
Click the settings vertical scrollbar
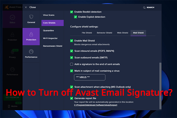160,86
